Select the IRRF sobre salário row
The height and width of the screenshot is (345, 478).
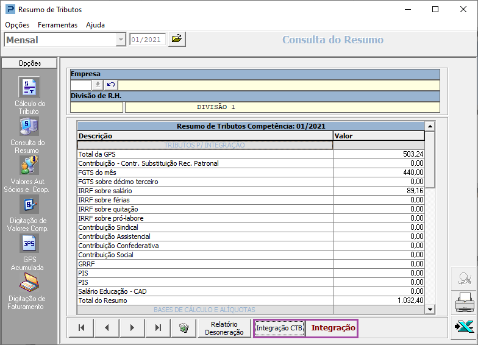click(x=251, y=191)
